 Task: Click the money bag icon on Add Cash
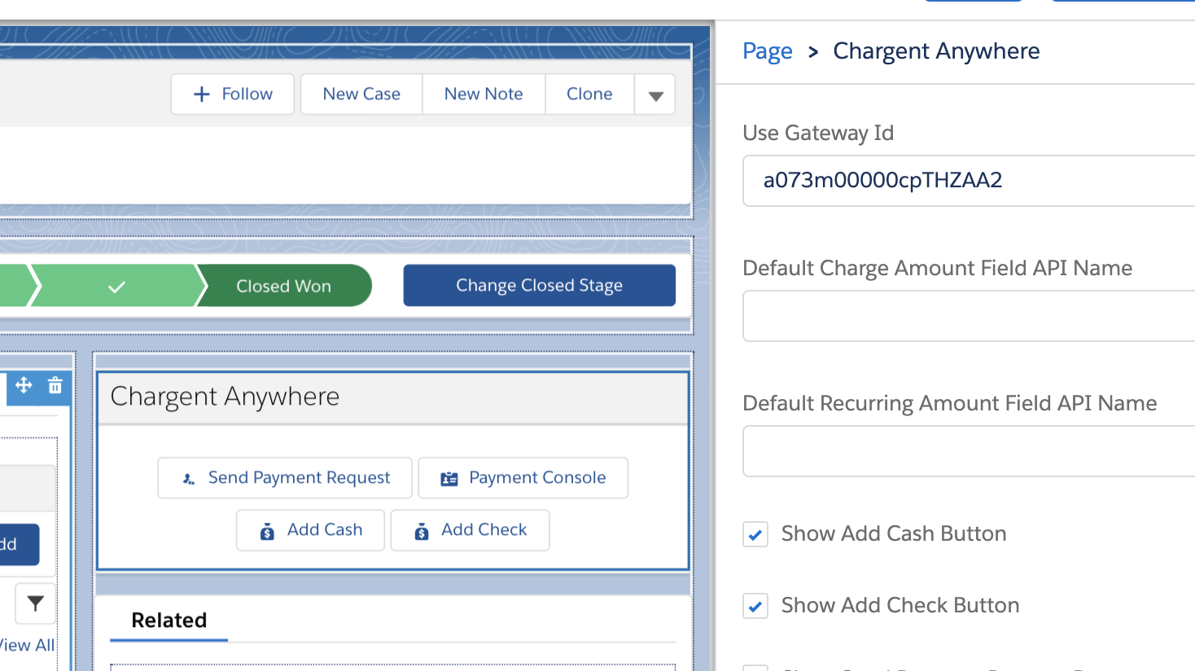click(x=269, y=530)
